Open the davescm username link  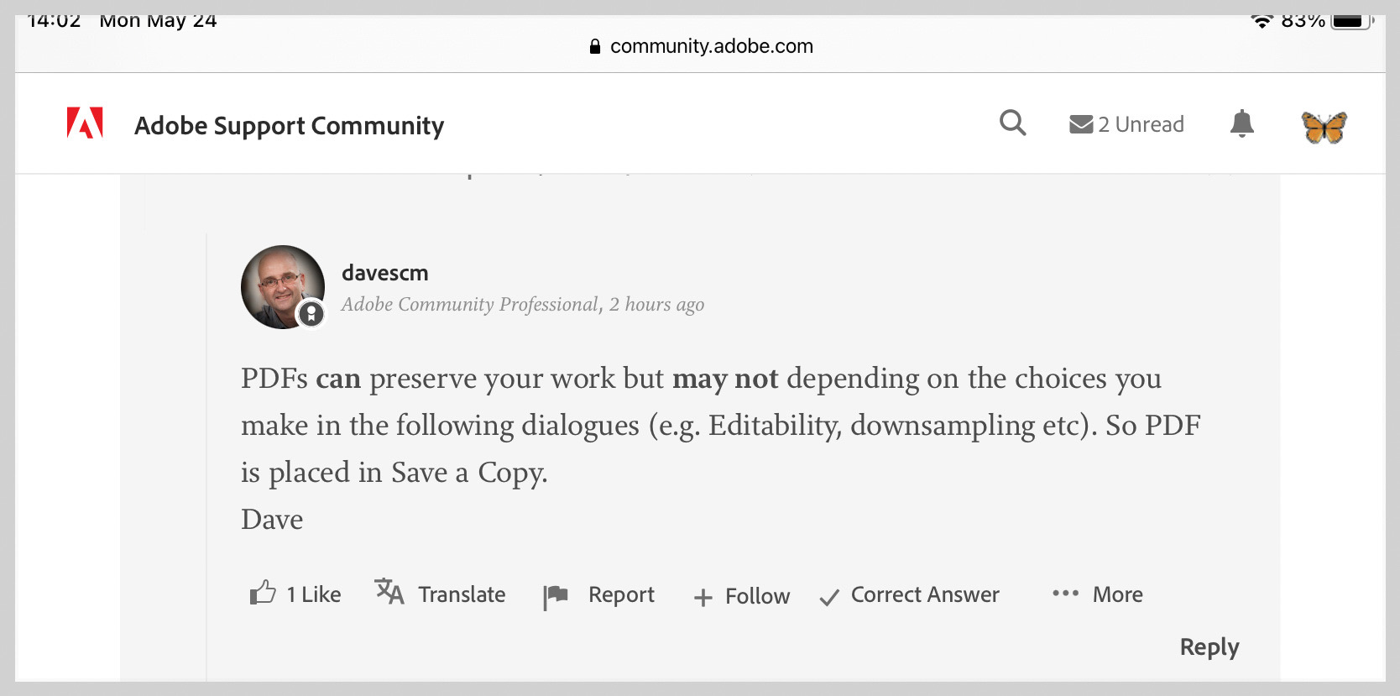coord(384,273)
